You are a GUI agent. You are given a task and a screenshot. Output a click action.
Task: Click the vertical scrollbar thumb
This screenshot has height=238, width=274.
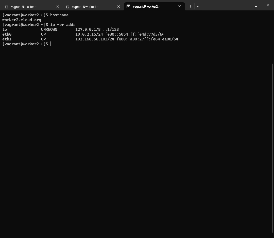[272, 147]
